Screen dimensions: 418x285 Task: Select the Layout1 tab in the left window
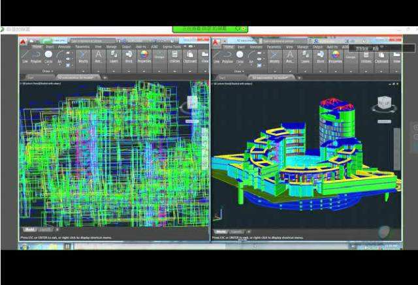(45, 230)
